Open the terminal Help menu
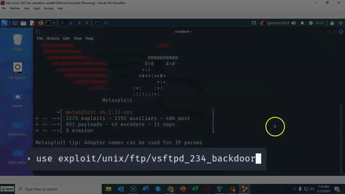This screenshot has height=194, width=345. coord(89,38)
